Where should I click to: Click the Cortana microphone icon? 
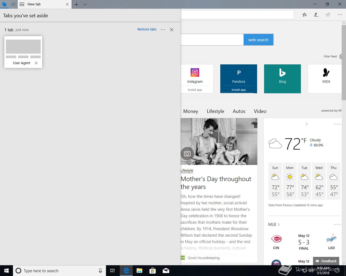pos(100,271)
